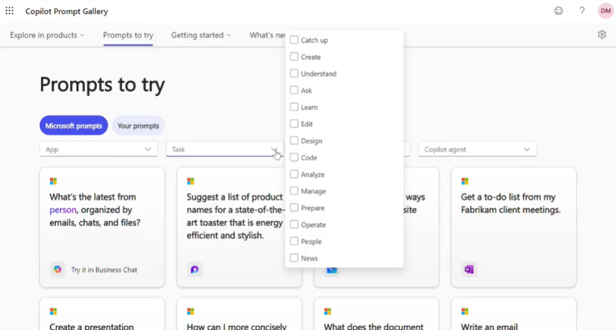The width and height of the screenshot is (616, 330).
Task: Click Microsoft logo on 'Write an email' card
Action: coord(464,312)
